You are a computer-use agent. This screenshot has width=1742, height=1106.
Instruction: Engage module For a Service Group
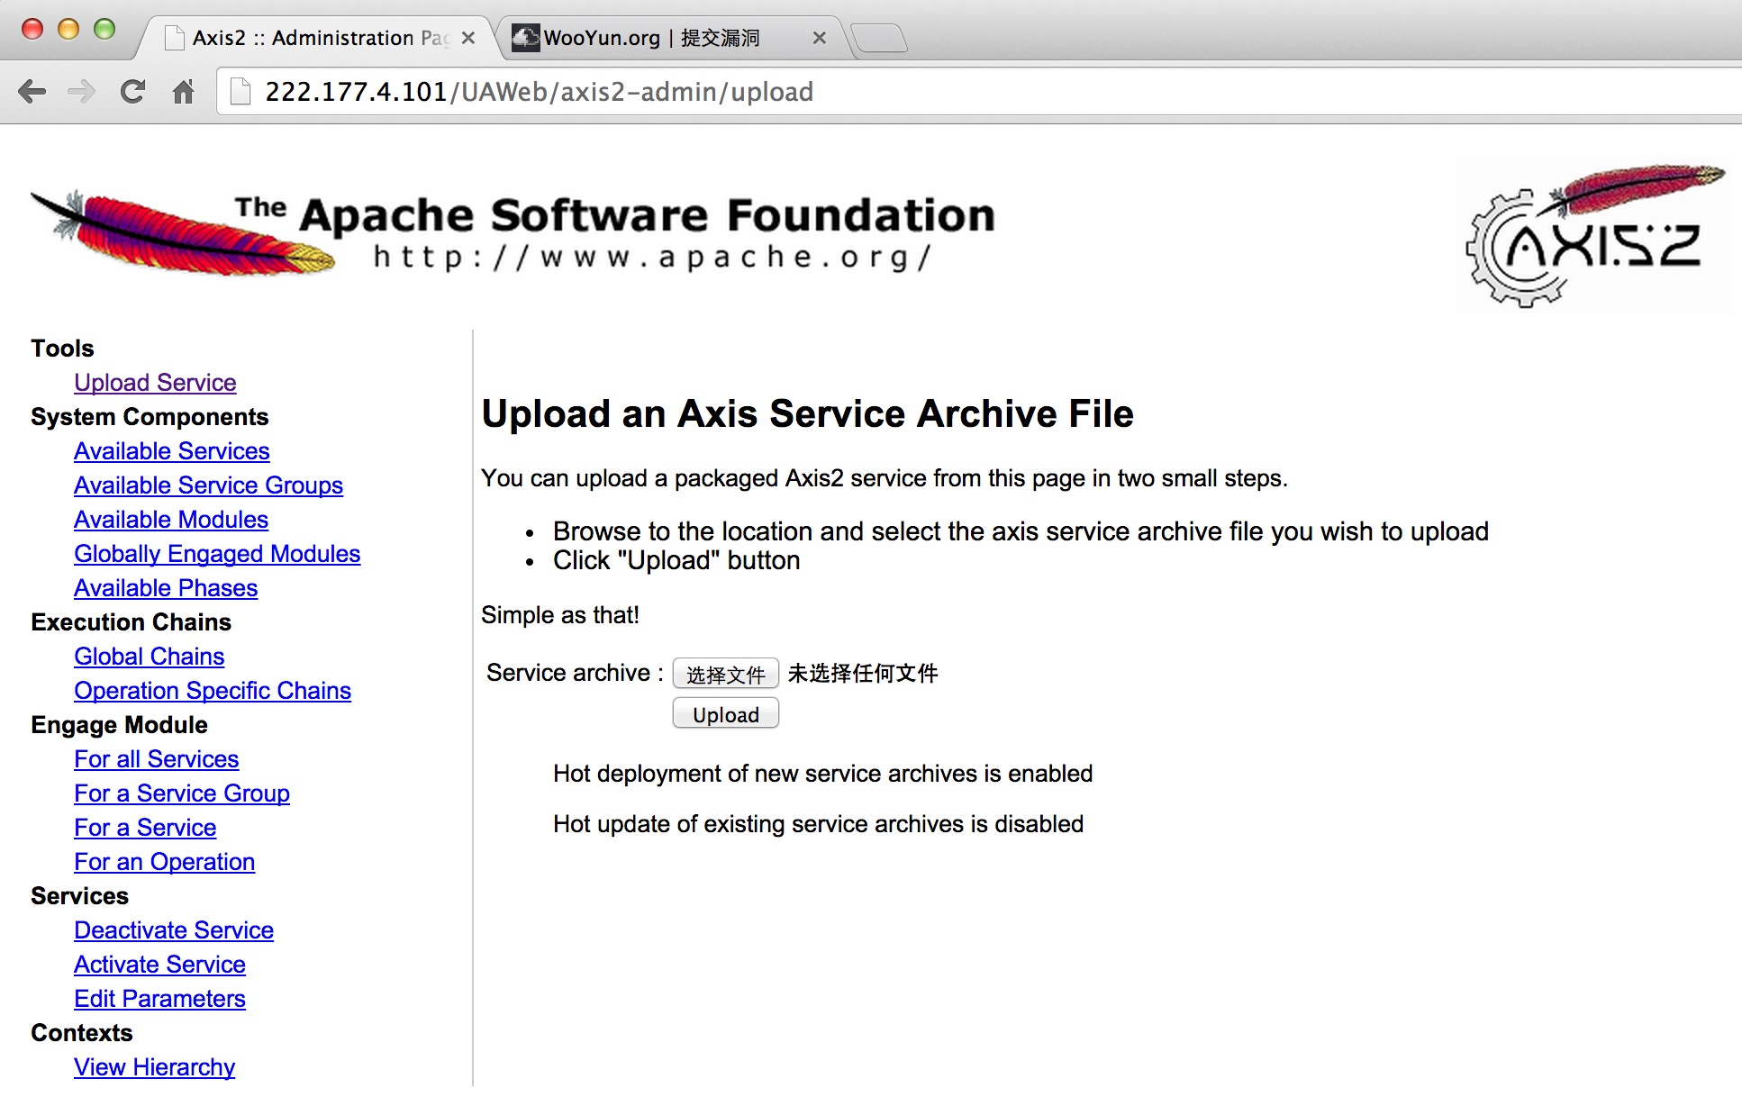pos(182,793)
